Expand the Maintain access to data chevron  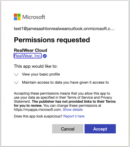pyautogui.click(x=16, y=83)
